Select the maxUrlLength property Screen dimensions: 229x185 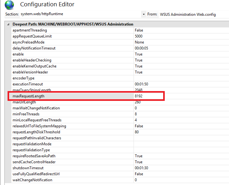[24, 102]
